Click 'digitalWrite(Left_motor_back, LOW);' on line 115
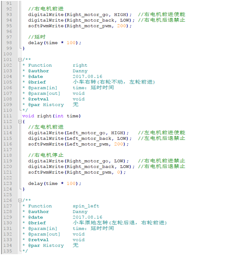The height and width of the screenshot is (255, 231). pos(80,139)
